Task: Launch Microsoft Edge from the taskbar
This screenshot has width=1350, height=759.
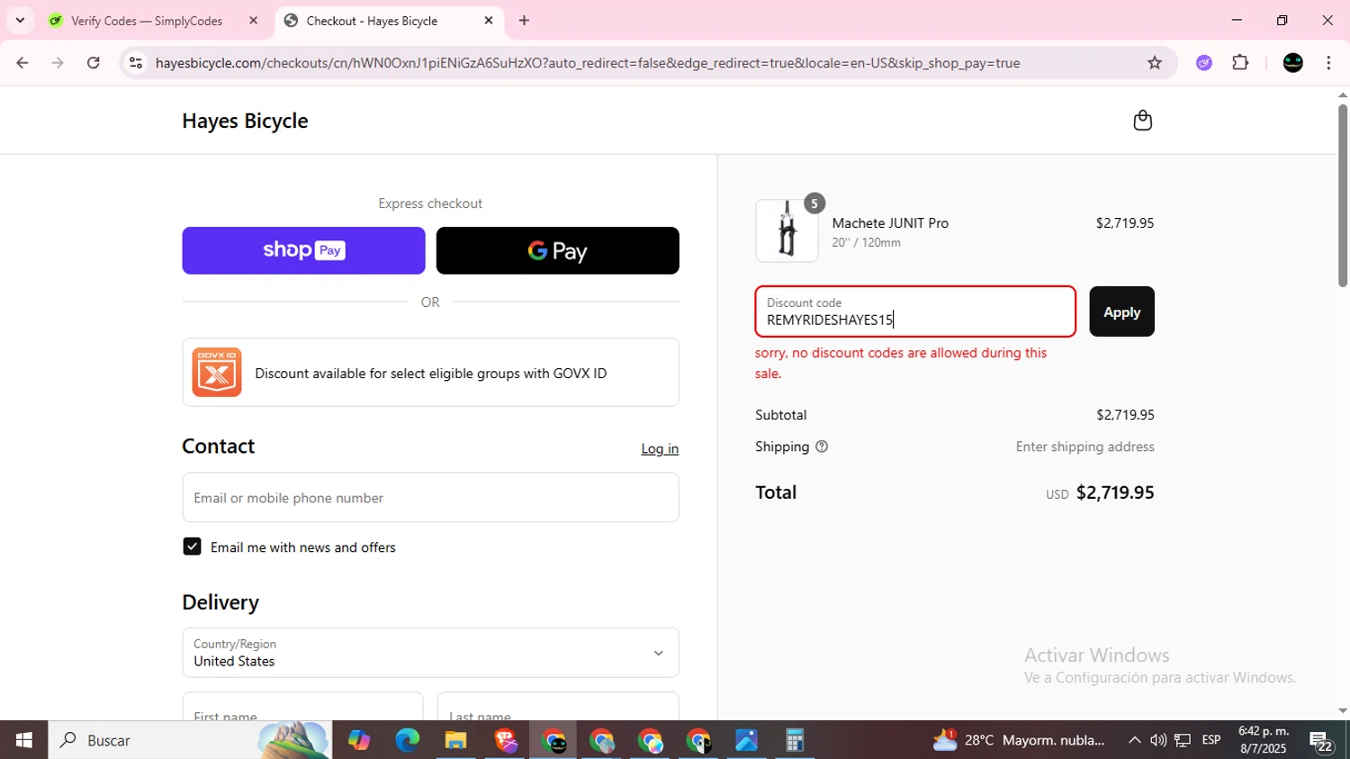Action: coord(407,740)
